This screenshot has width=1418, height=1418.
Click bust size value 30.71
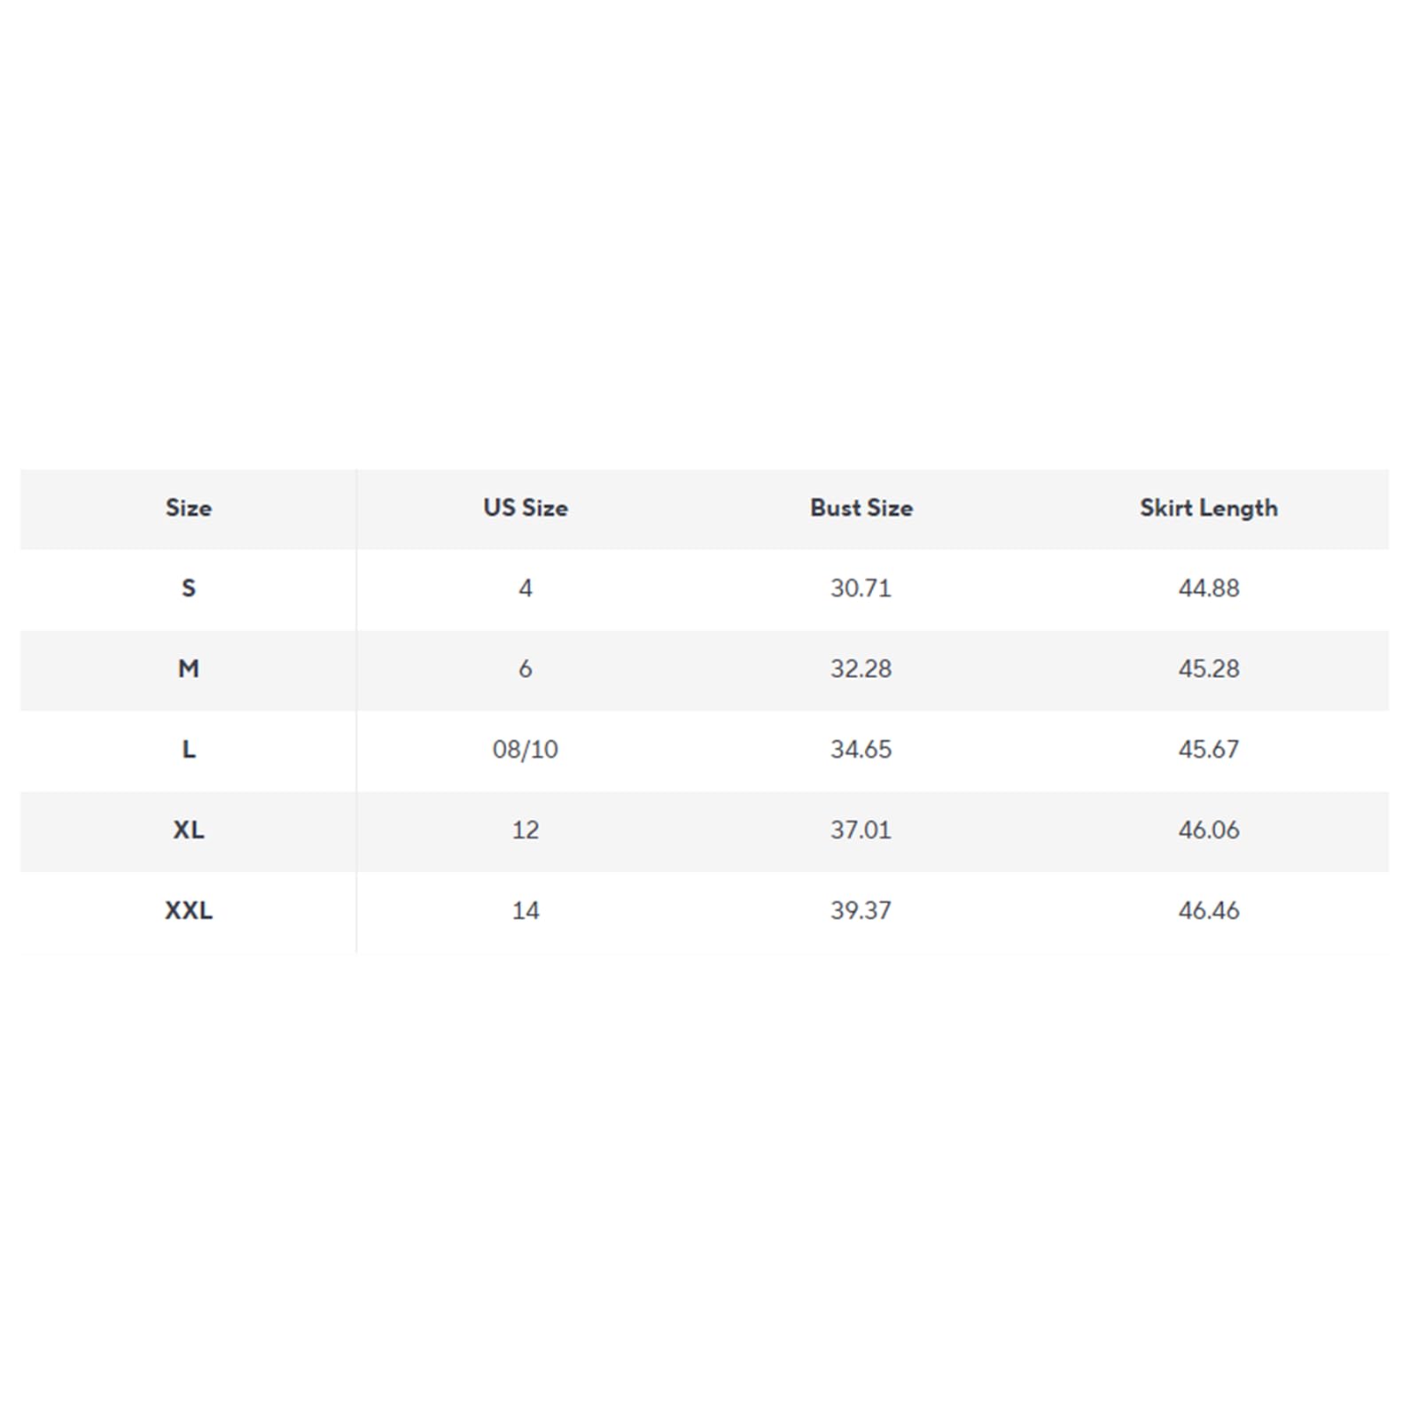(861, 588)
